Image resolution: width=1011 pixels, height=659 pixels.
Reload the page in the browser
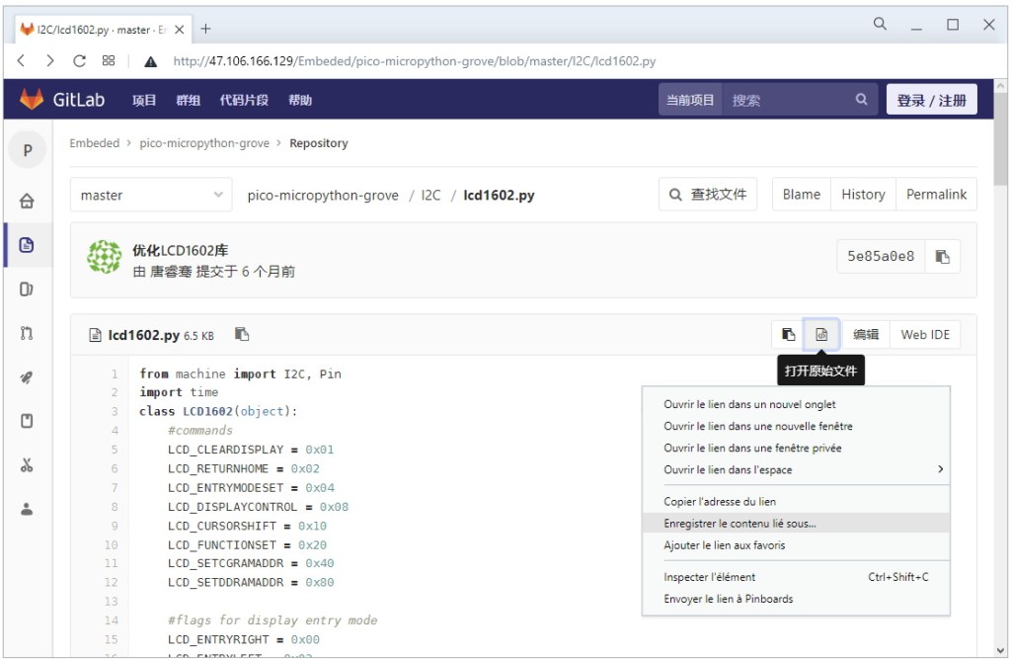(79, 60)
